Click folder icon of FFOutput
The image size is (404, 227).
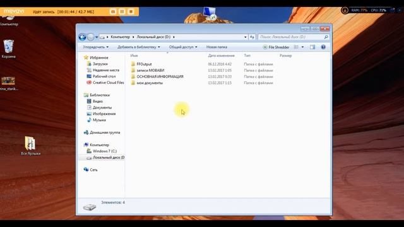(x=133, y=64)
